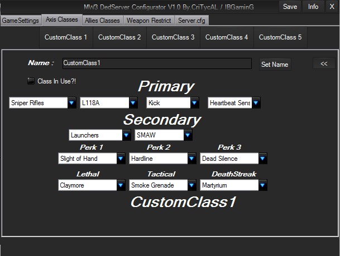The width and height of the screenshot is (340, 256).
Task: Click the Set Name button
Action: tap(275, 65)
